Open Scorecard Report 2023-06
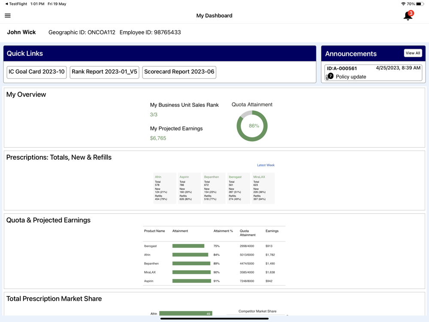This screenshot has height=322, width=429. click(x=179, y=72)
